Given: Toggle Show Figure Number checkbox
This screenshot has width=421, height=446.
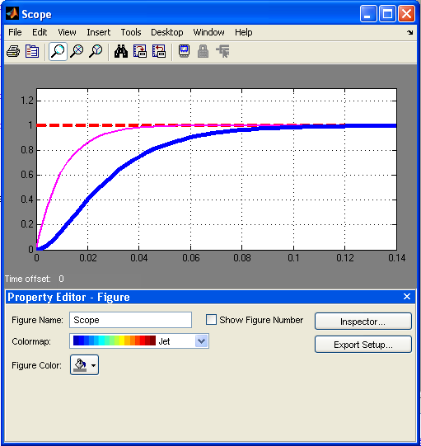Looking at the screenshot, I should point(211,320).
